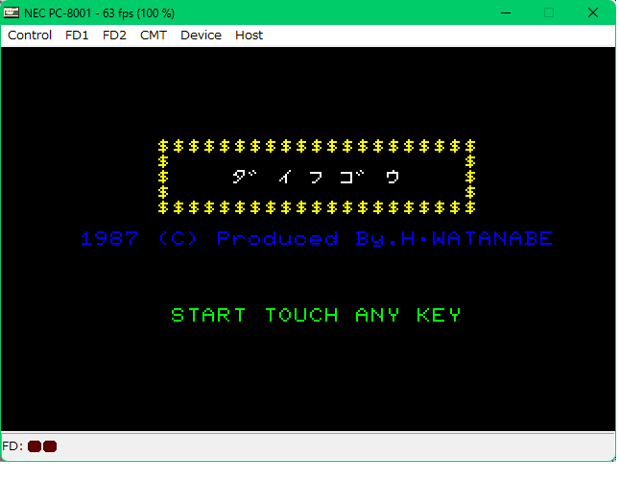
Task: Click the white katakana game title text
Action: 316,177
